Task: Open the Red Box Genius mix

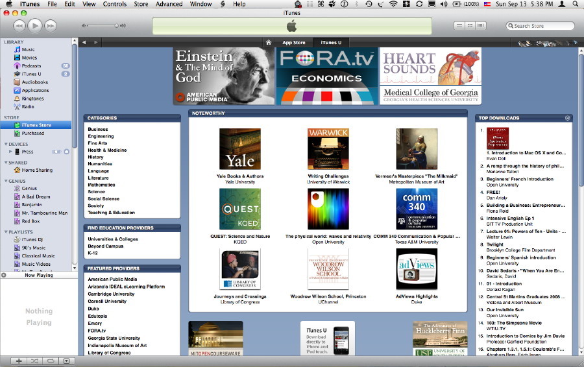Action: tap(30, 221)
